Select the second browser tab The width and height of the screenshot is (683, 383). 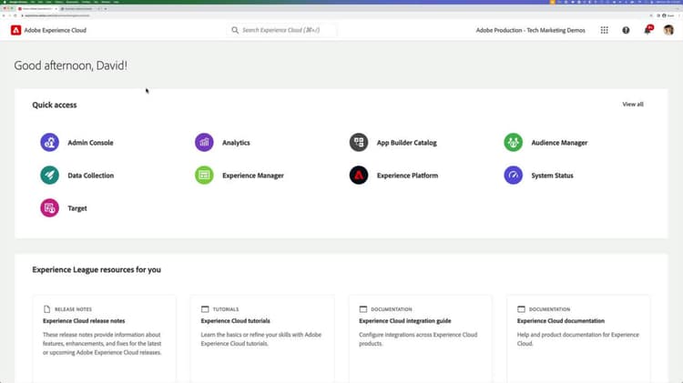(79, 8)
